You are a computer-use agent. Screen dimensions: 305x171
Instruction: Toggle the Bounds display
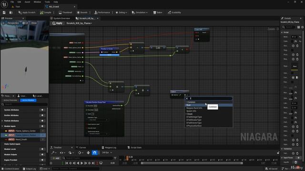click(82, 12)
